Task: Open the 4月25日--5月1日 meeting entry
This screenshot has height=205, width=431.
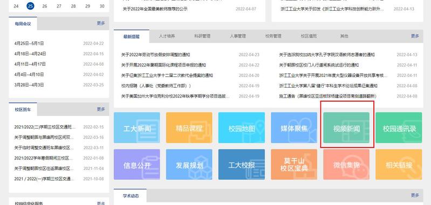Action: tap(29, 43)
